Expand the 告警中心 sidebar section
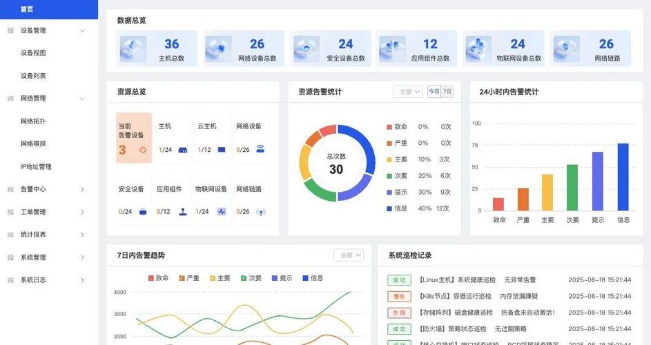 [82, 189]
